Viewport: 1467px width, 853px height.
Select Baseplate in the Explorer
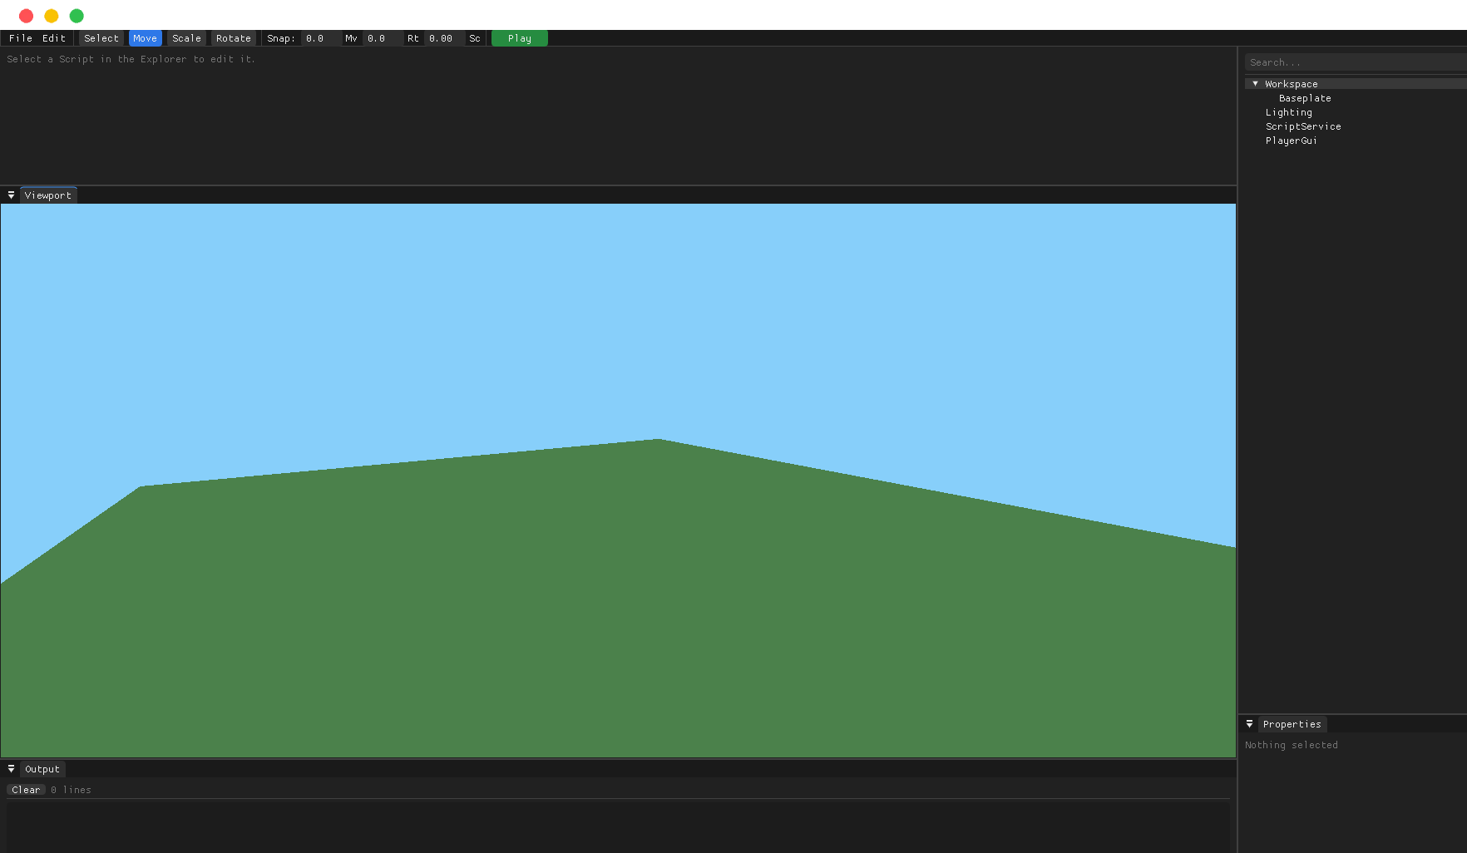pos(1303,97)
